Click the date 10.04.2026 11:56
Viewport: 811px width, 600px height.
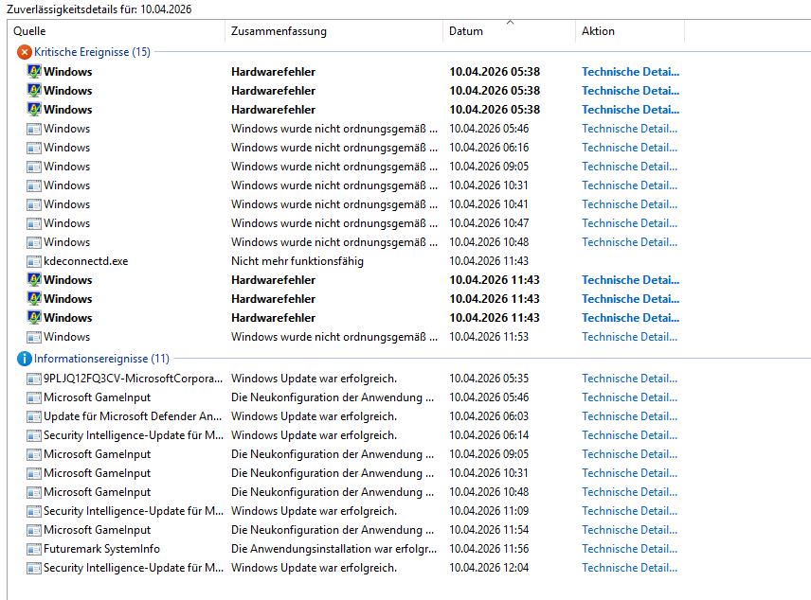(489, 549)
